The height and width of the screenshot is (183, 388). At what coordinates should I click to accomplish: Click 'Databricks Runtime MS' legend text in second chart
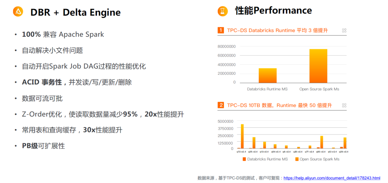tap(268, 159)
